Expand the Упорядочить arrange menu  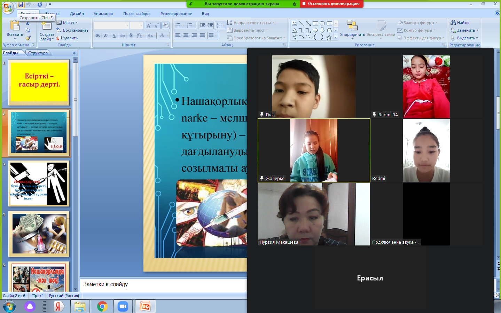pyautogui.click(x=352, y=30)
